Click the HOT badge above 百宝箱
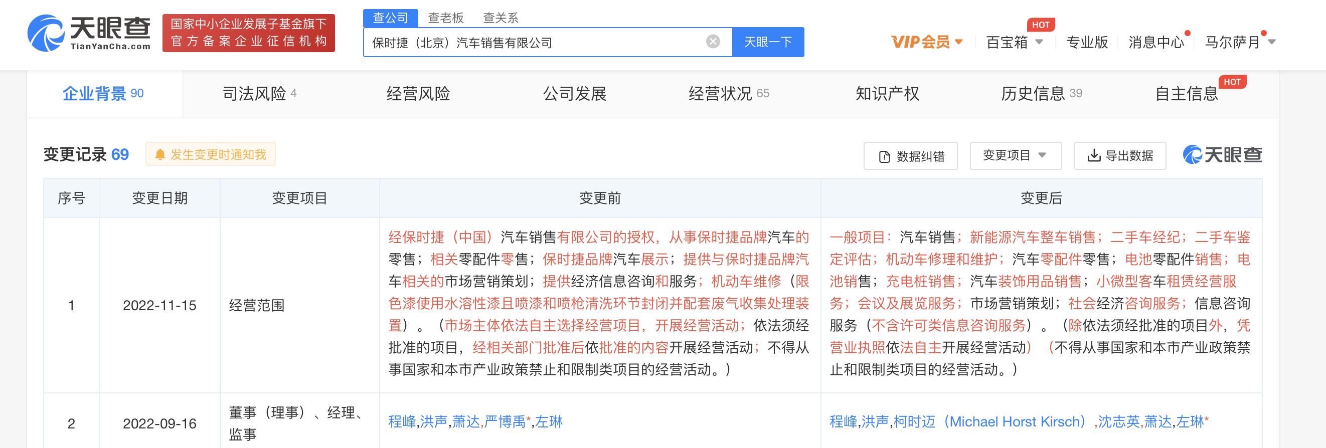Viewport: 1326px width, 448px height. pos(1040,25)
